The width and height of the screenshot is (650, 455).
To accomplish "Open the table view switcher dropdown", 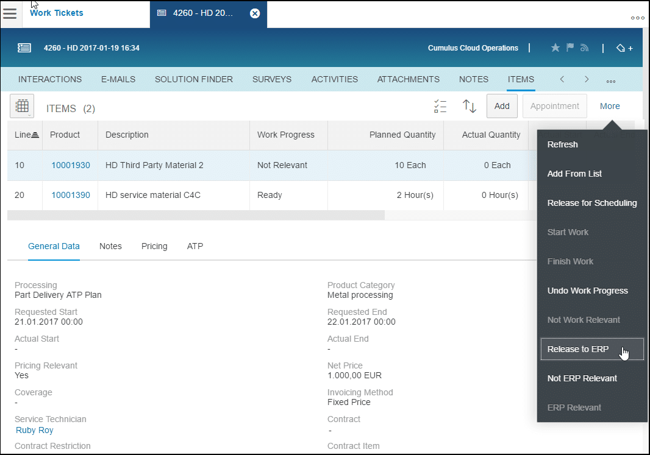I will point(22,106).
